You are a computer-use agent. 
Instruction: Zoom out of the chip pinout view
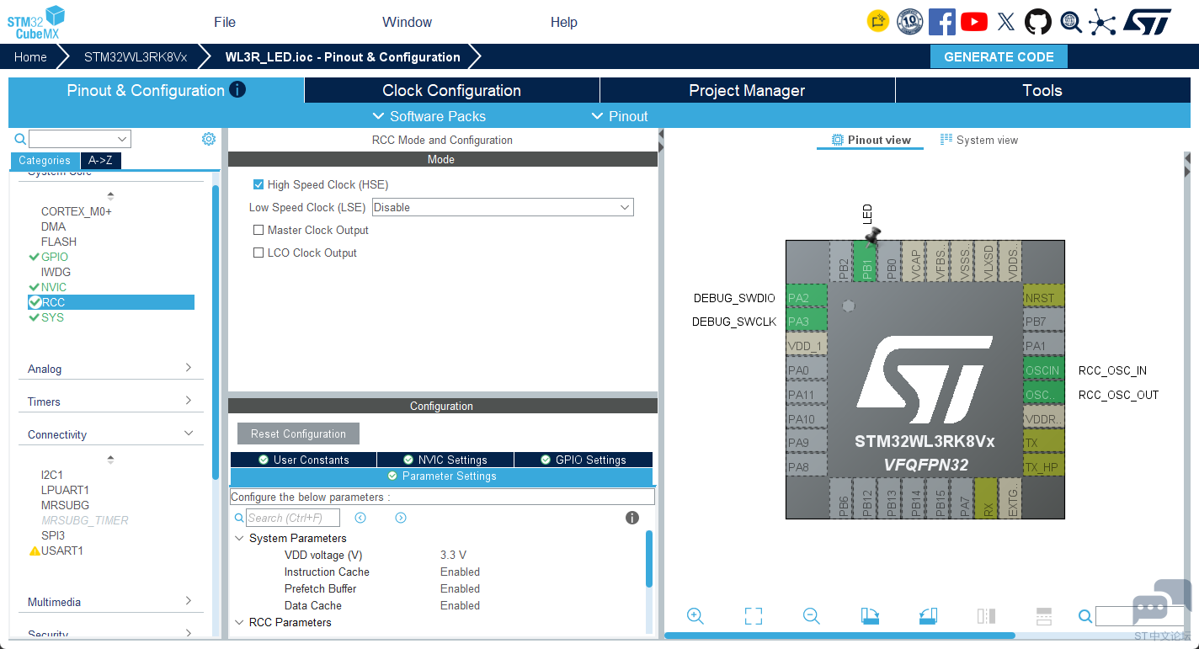pyautogui.click(x=812, y=616)
